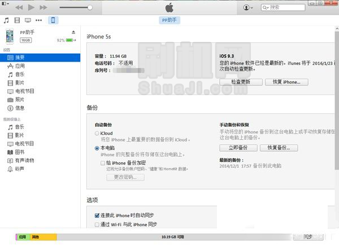Click the 16GB capacity badge

[26, 40]
